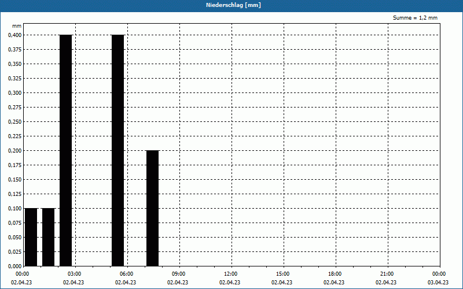Select the 0,125 y-axis value
Image resolution: width=463 pixels, height=289 pixels.
(x=15, y=194)
